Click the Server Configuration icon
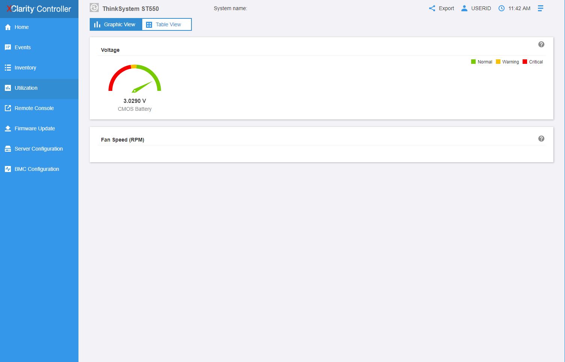The width and height of the screenshot is (565, 362). 8,149
